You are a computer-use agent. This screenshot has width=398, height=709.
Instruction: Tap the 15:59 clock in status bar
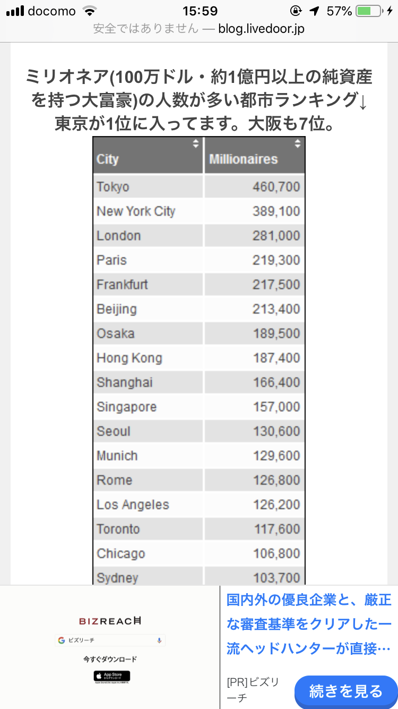(x=199, y=11)
